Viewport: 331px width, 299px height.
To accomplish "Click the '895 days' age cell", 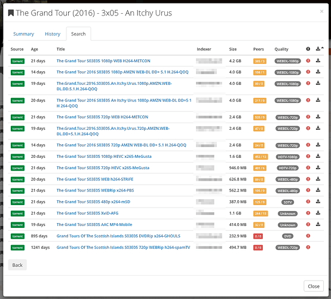I will pos(39,236).
